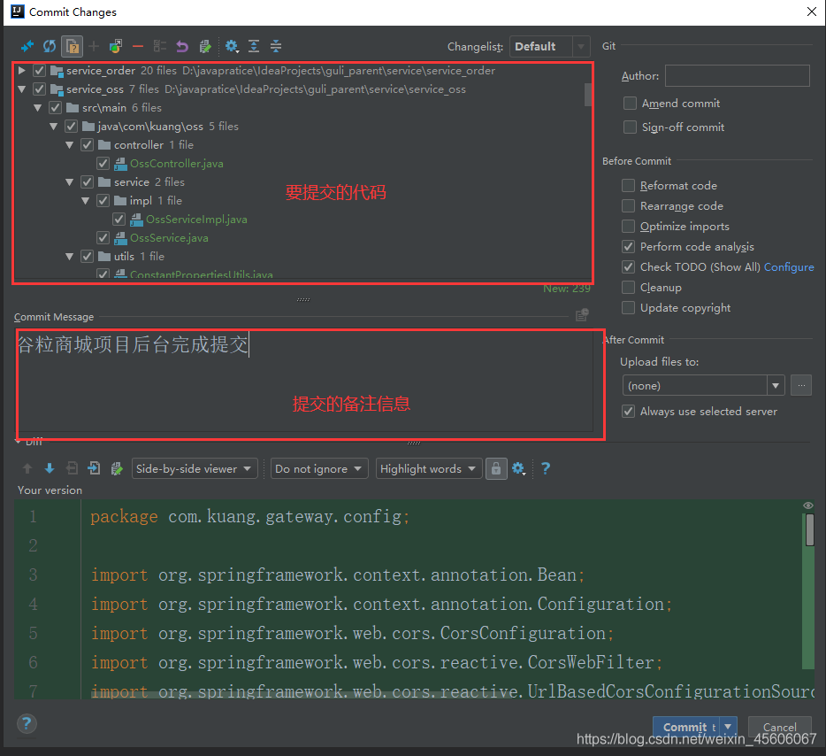Click the Move to Another Changelist icon

coord(116,46)
